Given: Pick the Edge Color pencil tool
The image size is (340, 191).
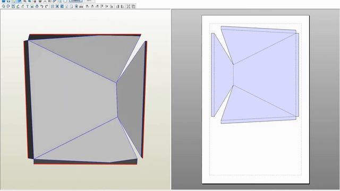Looking at the screenshot, I should [22, 6].
